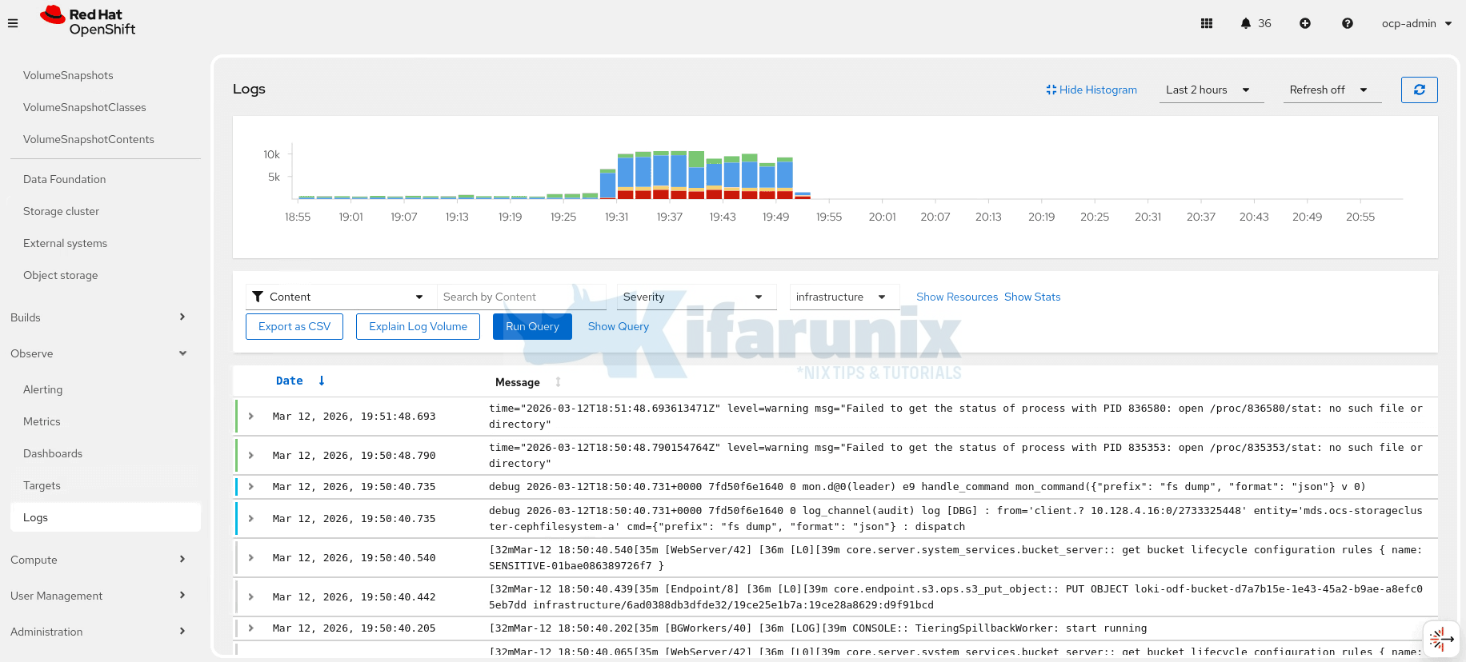Expand the 19:51:48.693 log row
This screenshot has width=1466, height=662.
pos(251,416)
